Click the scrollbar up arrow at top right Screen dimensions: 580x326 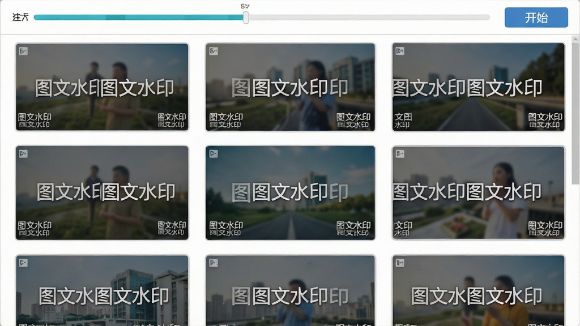575,38
